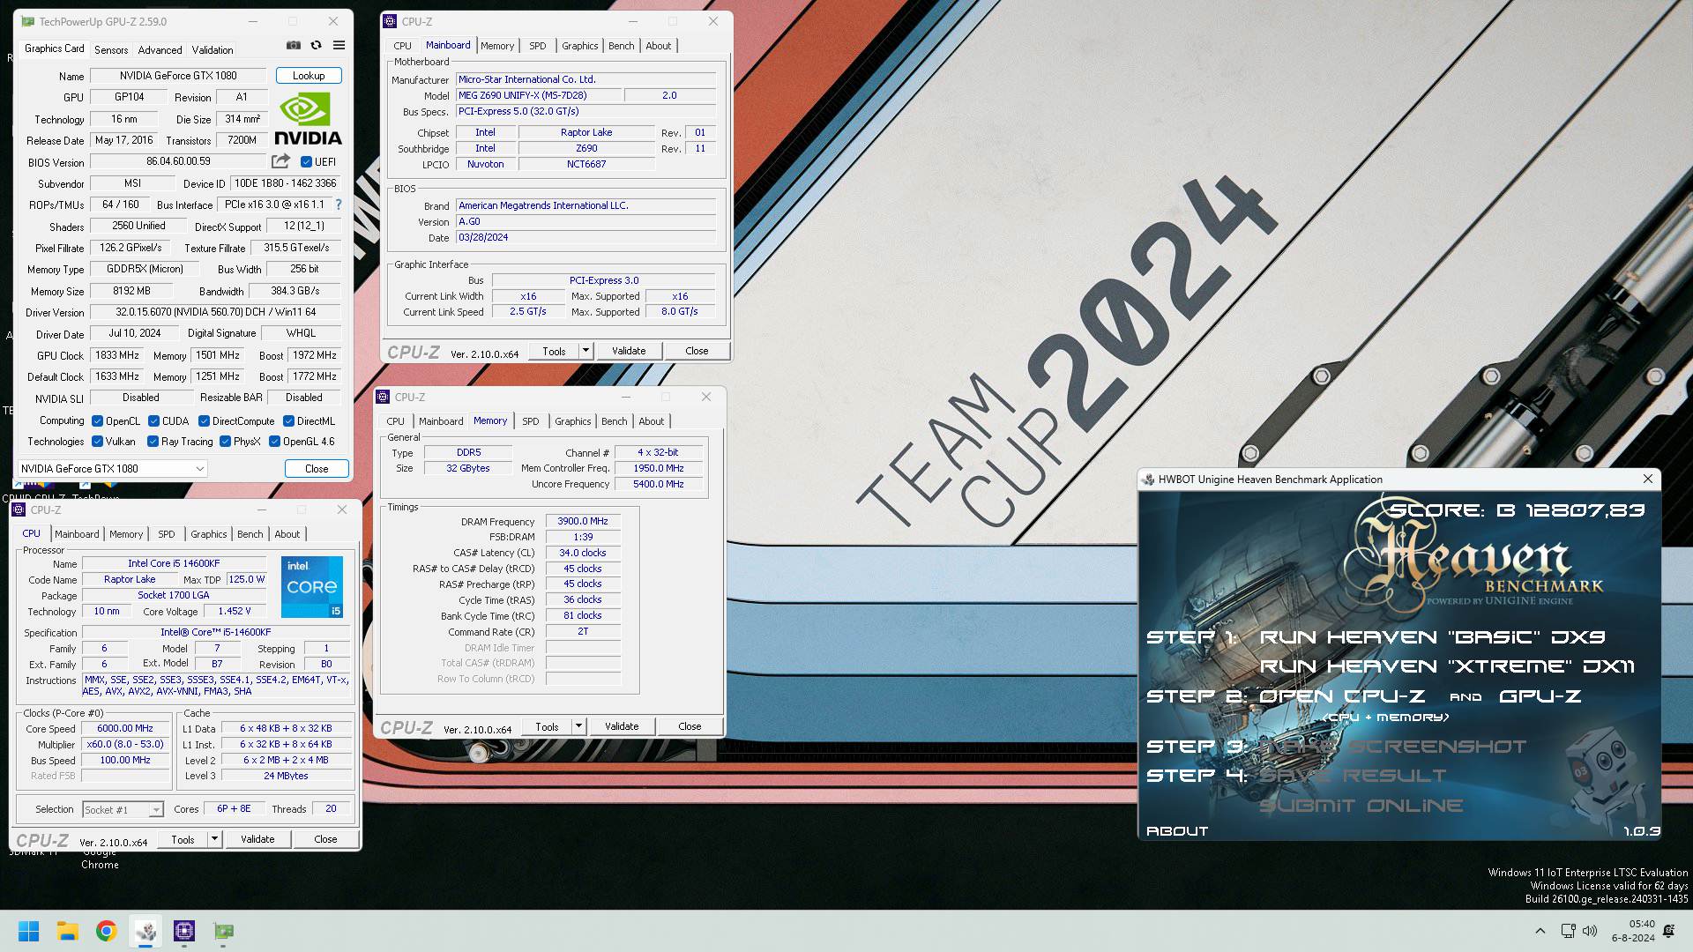Click the GPU-Z taskbar icon
The height and width of the screenshot is (952, 1693).
(x=224, y=931)
